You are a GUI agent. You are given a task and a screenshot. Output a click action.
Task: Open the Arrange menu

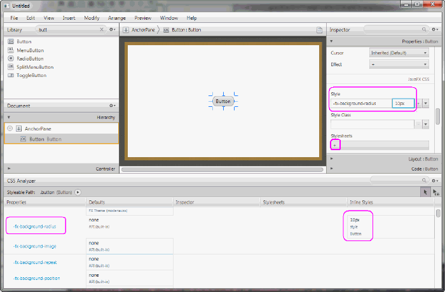click(x=116, y=18)
